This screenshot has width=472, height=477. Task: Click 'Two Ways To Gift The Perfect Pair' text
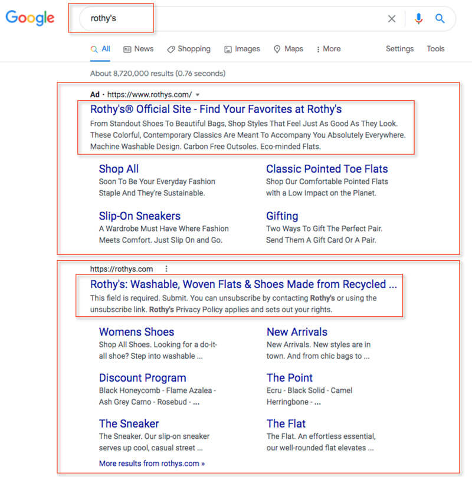tap(324, 228)
